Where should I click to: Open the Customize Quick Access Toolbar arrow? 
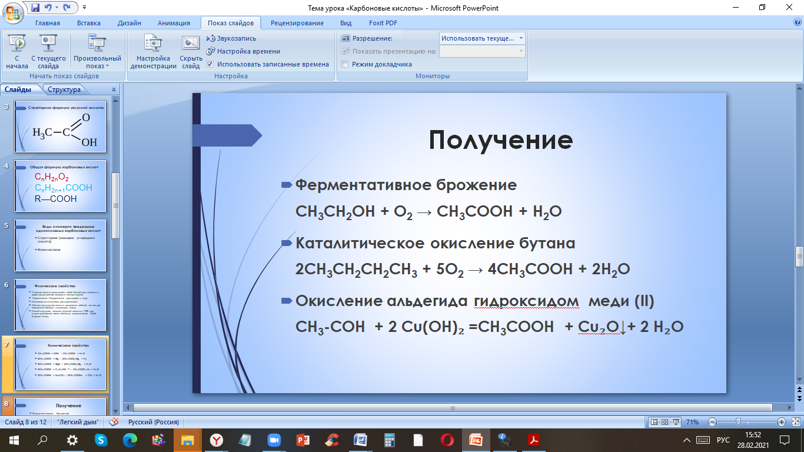point(84,8)
